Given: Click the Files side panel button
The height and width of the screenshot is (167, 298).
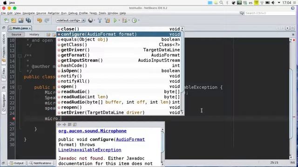Looking at the screenshot, I should click(4, 73).
